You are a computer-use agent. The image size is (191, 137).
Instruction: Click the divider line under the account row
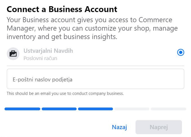[95, 66]
